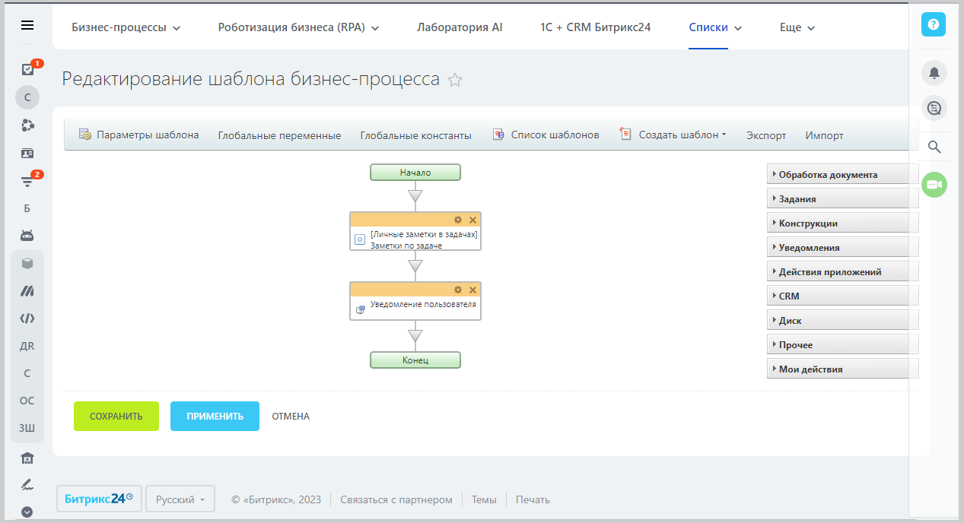Screen dimensions: 964x523
Task: Open the Русский language selector
Action: [x=180, y=499]
